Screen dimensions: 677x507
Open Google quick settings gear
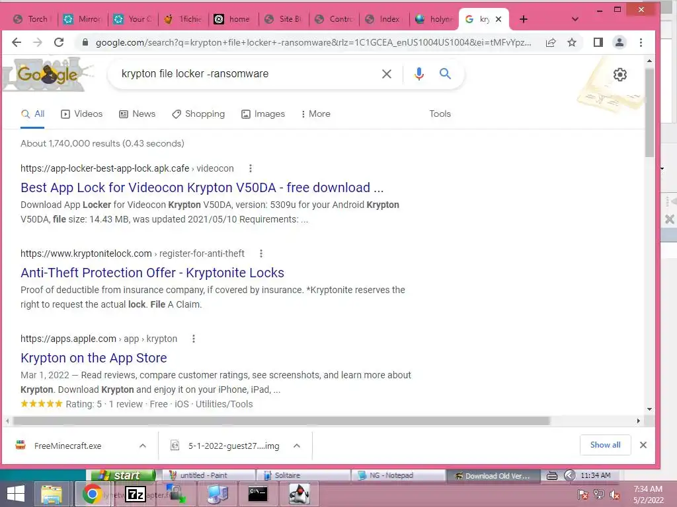click(620, 75)
